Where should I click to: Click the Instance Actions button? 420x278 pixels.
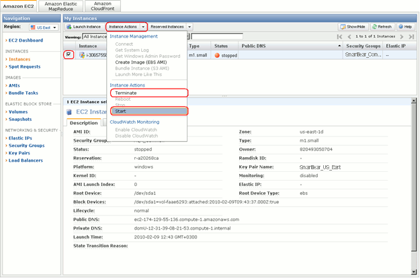pos(123,27)
